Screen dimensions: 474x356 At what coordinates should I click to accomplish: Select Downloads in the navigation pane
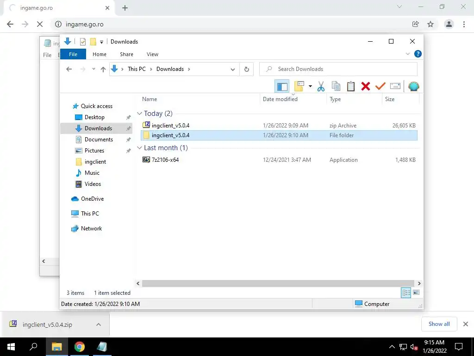(98, 128)
